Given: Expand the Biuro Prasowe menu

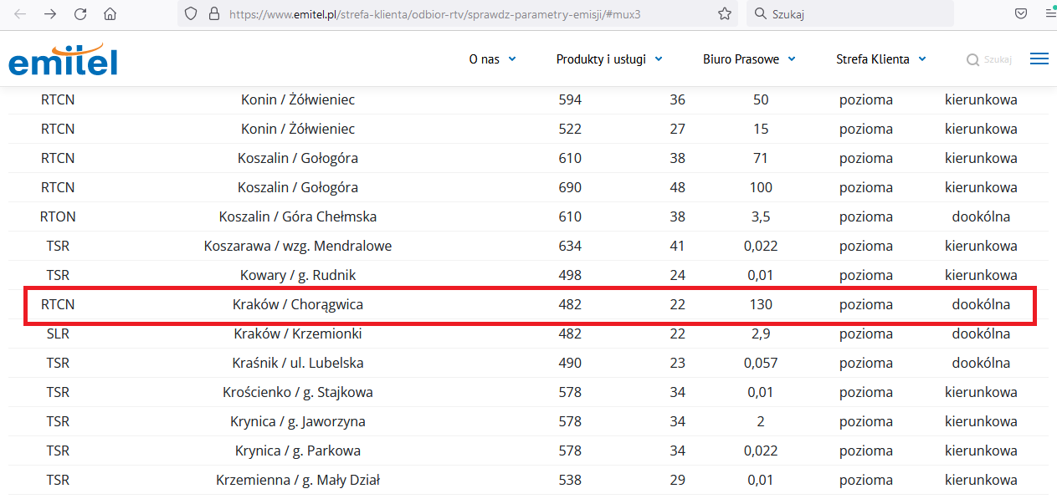Looking at the screenshot, I should [x=749, y=59].
